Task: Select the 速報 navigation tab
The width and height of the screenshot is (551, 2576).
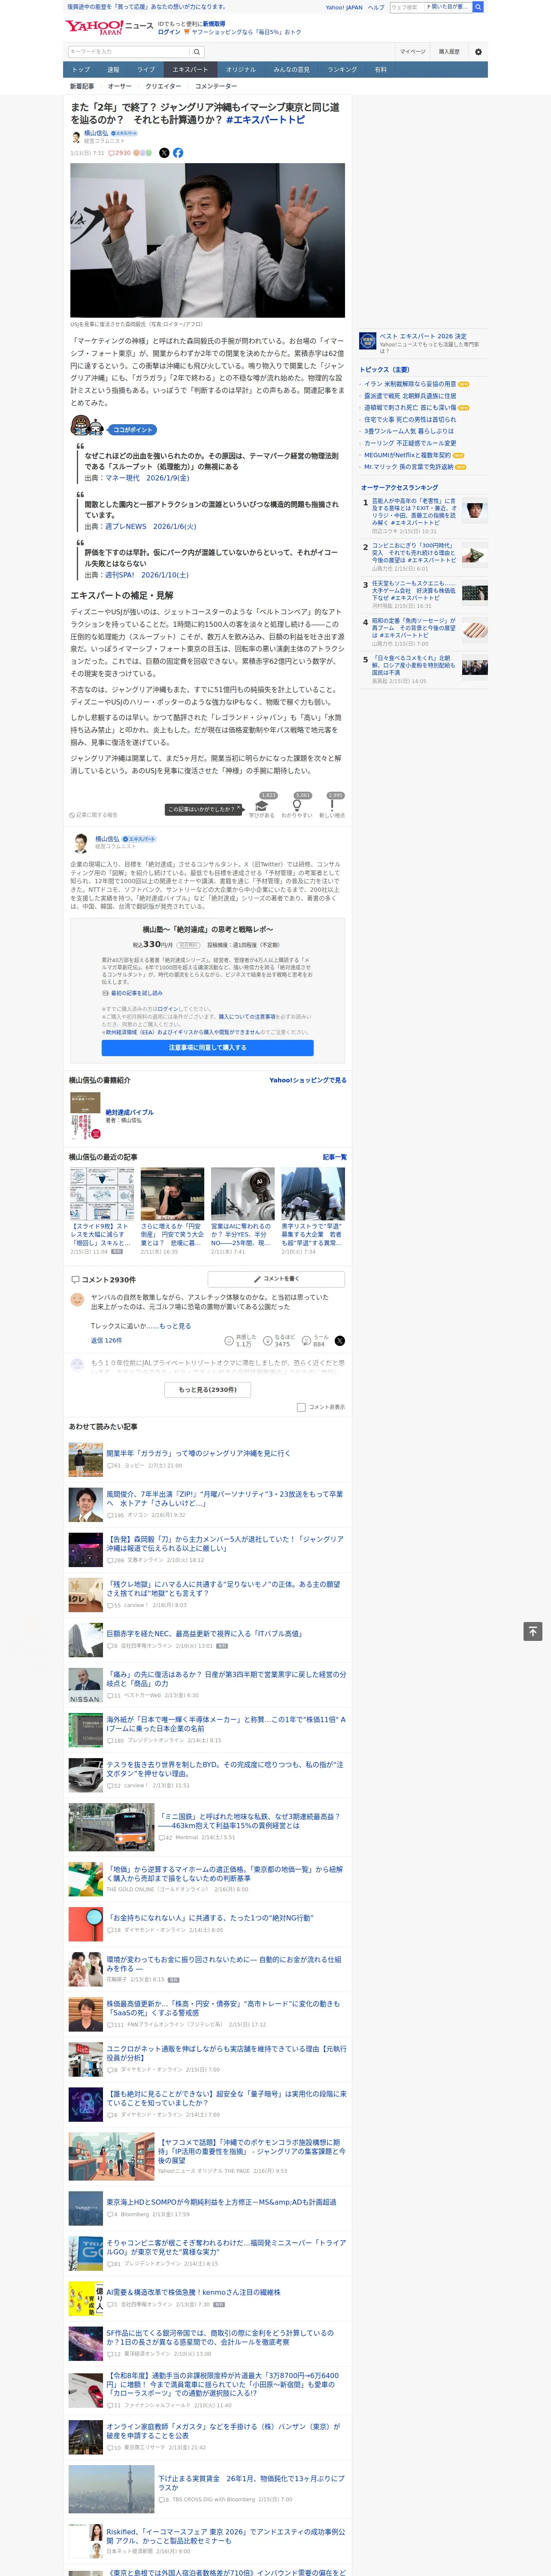Action: 113,70
